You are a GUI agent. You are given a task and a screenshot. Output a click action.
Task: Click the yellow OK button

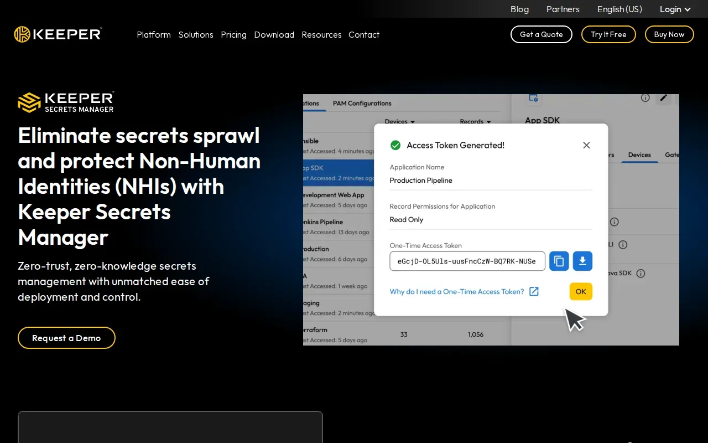click(581, 292)
